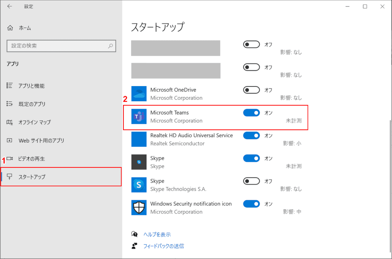Click Windows Security notification icon text
Image resolution: width=392 pixels, height=259 pixels.
coord(191,204)
